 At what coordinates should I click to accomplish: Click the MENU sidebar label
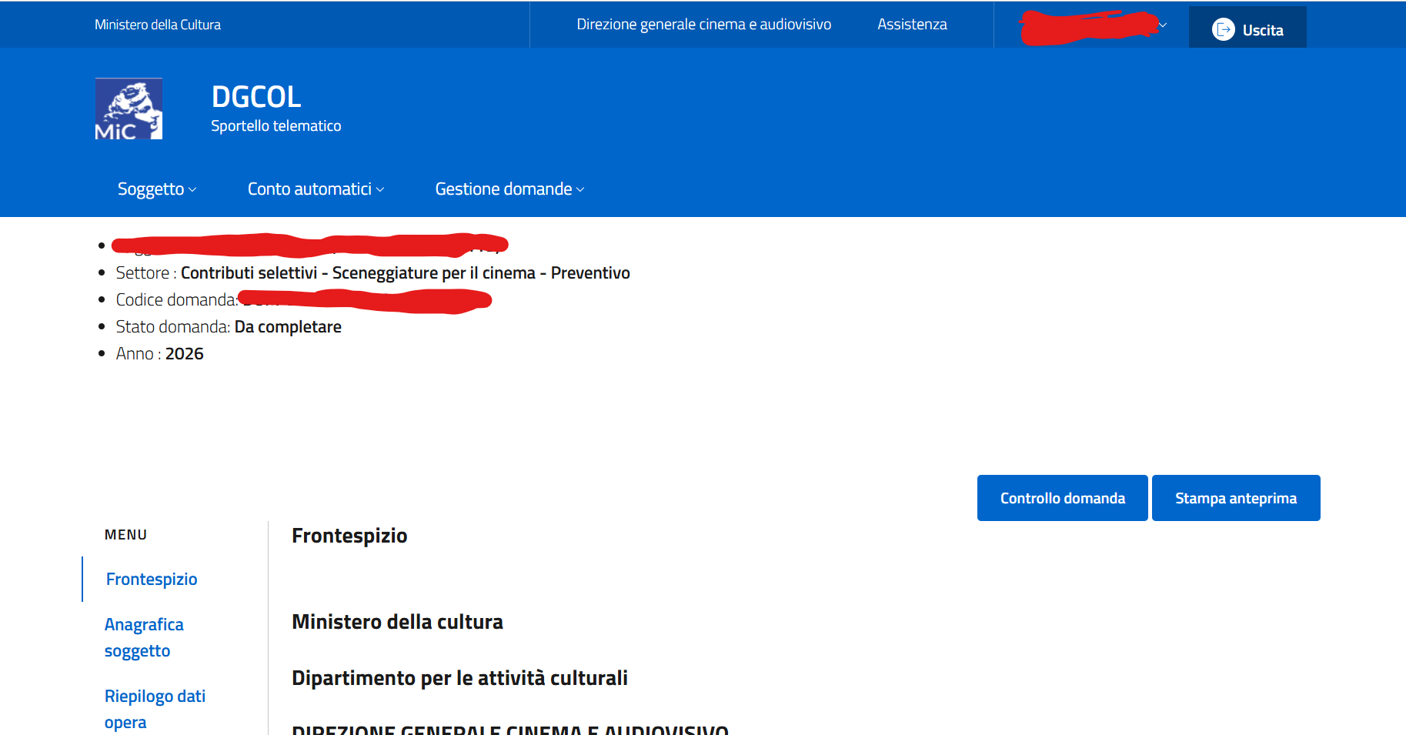pos(125,535)
